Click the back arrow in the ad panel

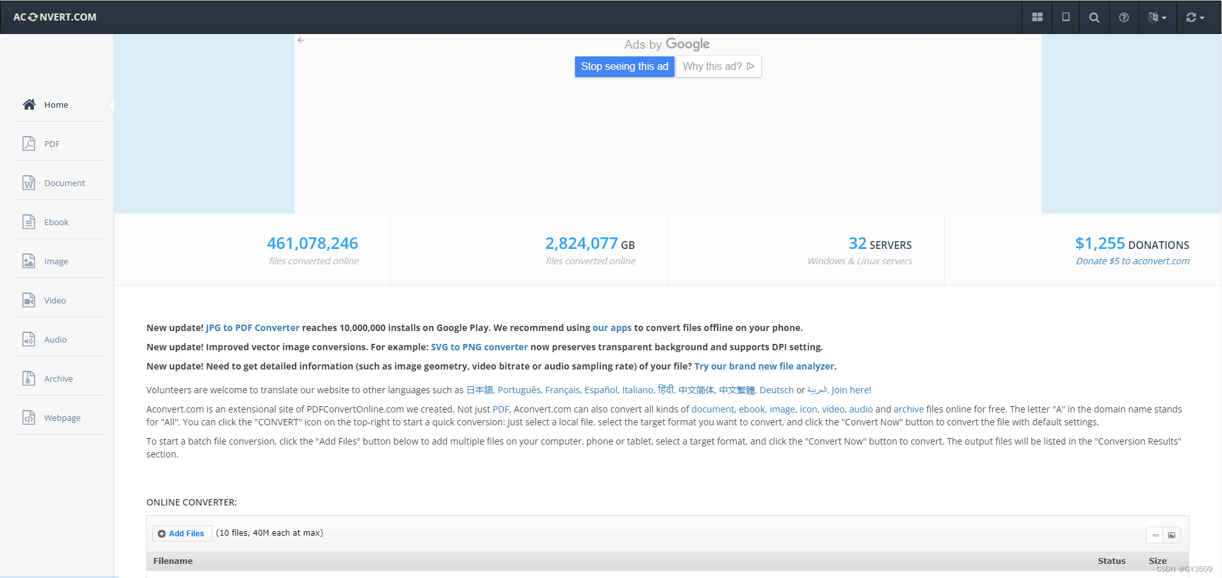pos(300,40)
